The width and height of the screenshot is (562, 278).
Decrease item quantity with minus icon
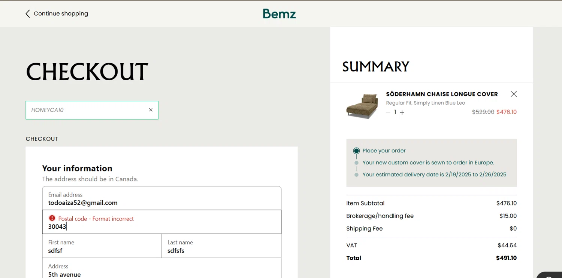(388, 112)
